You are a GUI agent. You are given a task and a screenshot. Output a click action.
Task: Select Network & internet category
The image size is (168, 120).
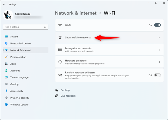click(x=26, y=50)
